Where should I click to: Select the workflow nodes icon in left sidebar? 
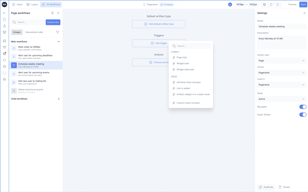4,47
